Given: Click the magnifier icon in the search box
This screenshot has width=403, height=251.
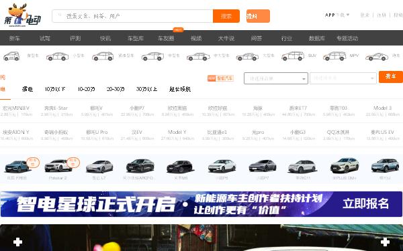Looking at the screenshot, I should tap(60, 15).
